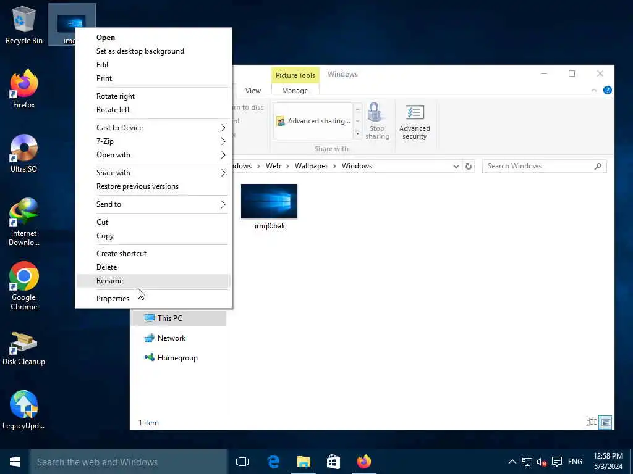This screenshot has height=474, width=633.
Task: Choose Delete in the context menu
Action: coord(153,267)
